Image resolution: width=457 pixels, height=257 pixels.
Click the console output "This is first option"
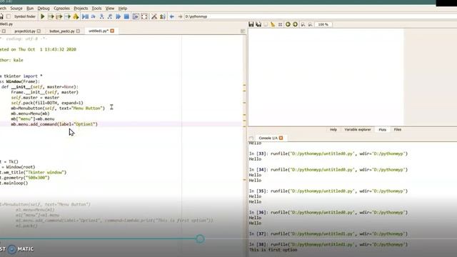273,250
